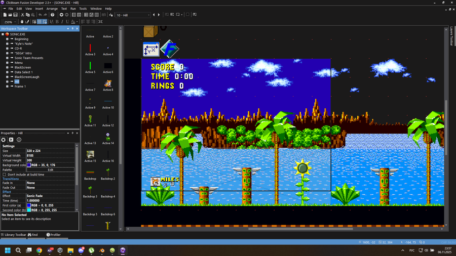Collapse the SONIC.EXE root node
The image size is (456, 256).
3,34
